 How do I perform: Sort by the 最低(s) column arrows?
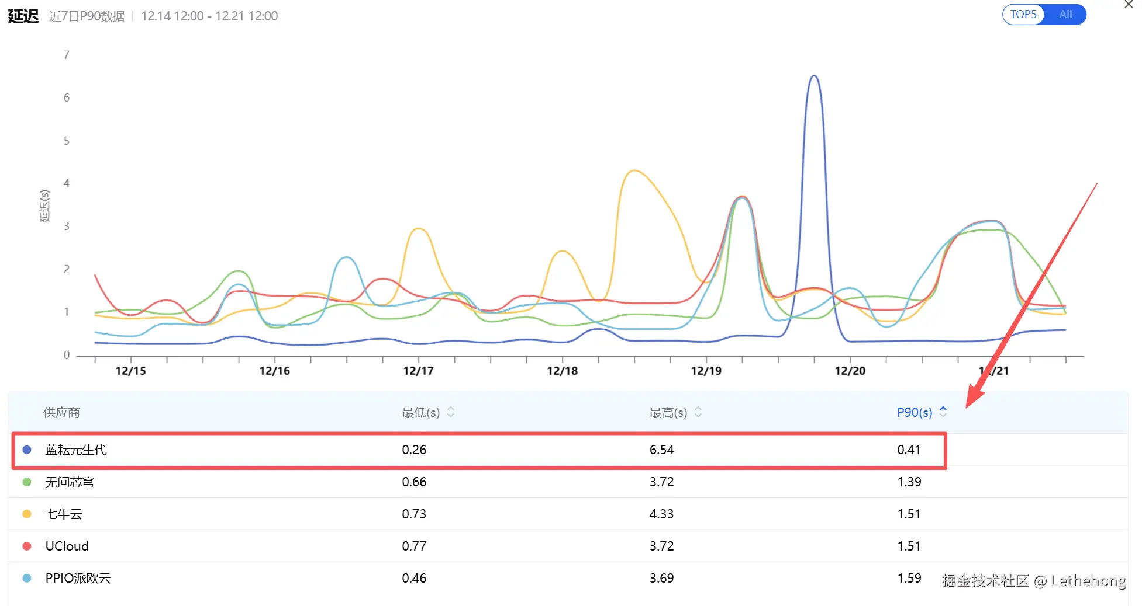(451, 413)
